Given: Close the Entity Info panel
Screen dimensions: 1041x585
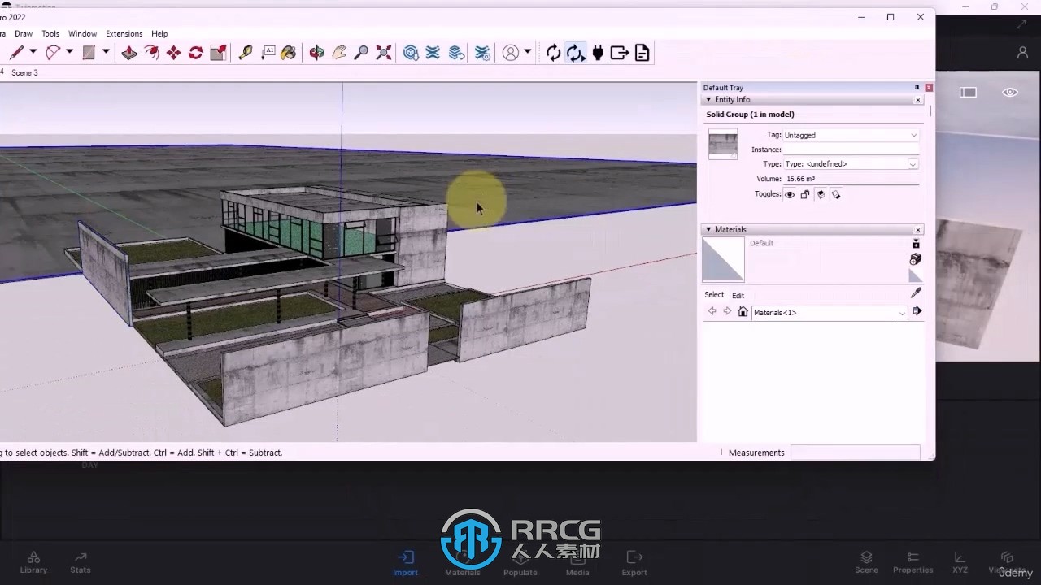Looking at the screenshot, I should click(918, 100).
